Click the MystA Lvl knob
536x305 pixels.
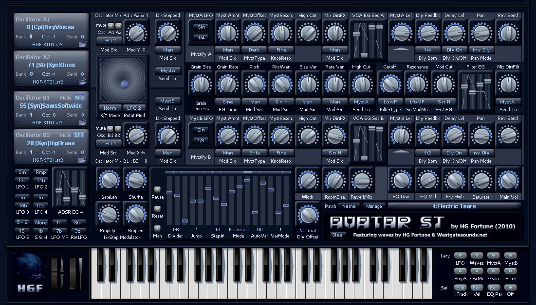401,33
